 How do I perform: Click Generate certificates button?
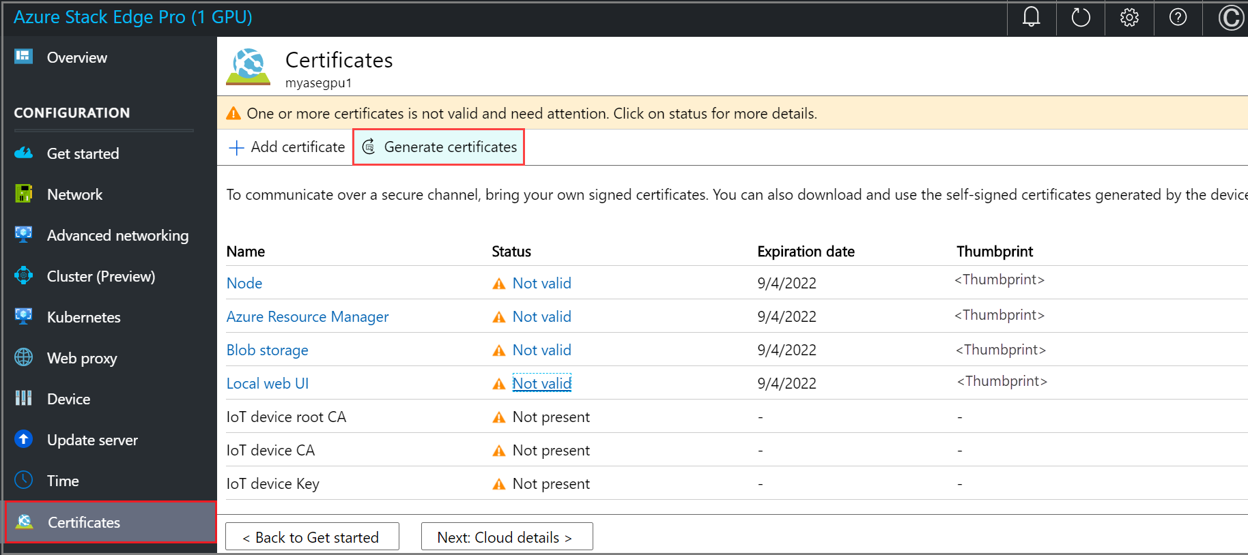point(439,147)
